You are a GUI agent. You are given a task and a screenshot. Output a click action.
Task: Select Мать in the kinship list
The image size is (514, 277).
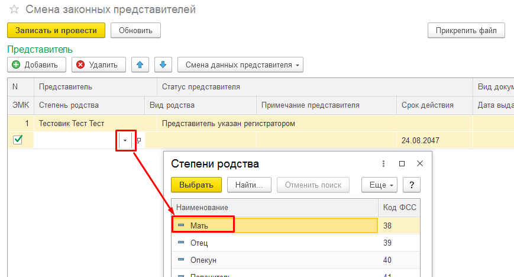(x=199, y=226)
